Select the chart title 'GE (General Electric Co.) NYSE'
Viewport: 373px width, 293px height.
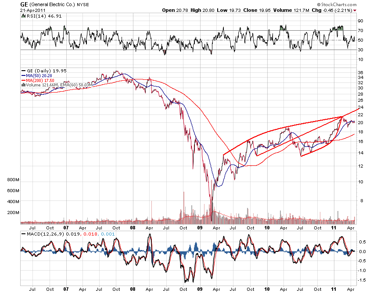pos(54,4)
